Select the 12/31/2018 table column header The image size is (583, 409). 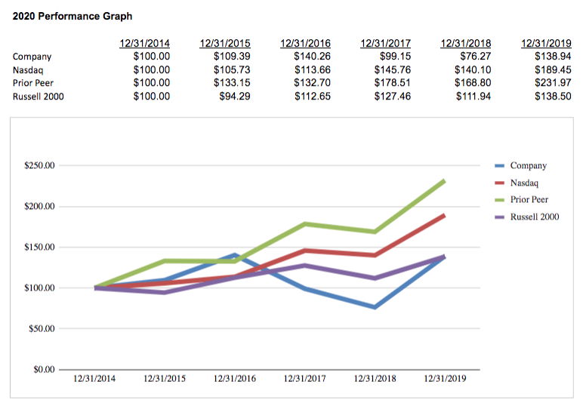(x=466, y=44)
